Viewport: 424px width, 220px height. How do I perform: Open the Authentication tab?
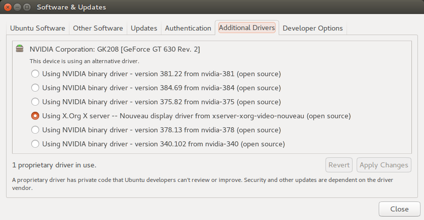[188, 28]
